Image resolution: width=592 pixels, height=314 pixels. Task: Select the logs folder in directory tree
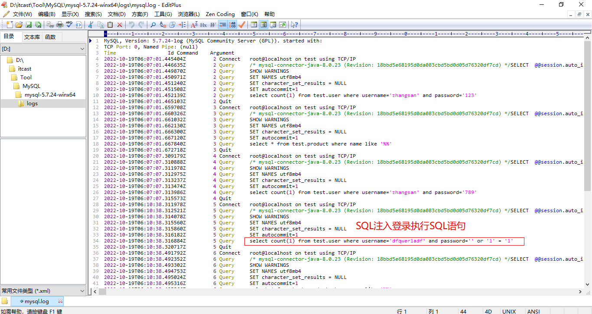(x=32, y=104)
